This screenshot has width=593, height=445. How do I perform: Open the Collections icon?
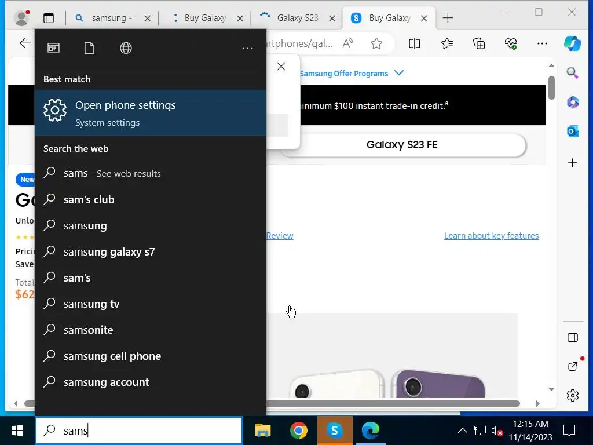479,43
